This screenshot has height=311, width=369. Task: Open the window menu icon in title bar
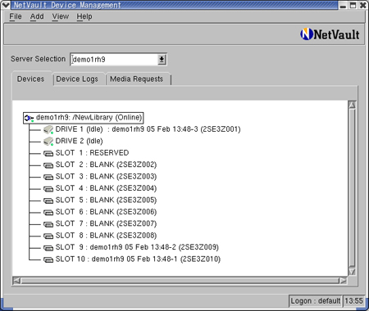[x=6, y=5]
